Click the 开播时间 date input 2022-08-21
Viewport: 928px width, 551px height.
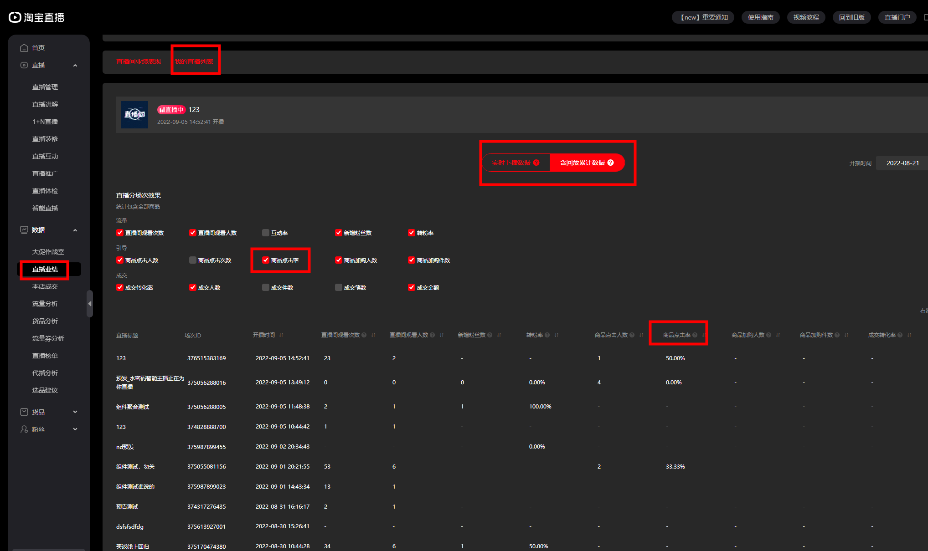click(902, 163)
